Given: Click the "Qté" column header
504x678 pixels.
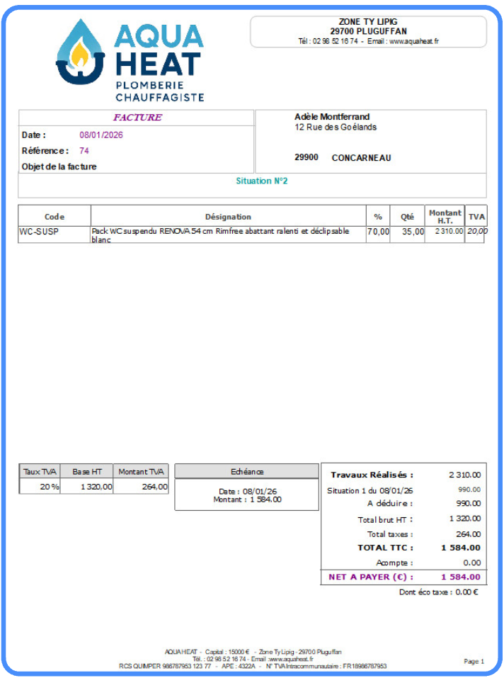Looking at the screenshot, I should pos(407,217).
